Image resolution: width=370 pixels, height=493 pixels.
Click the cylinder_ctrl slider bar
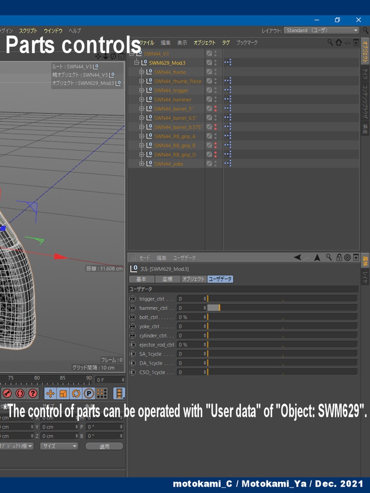tap(282, 336)
